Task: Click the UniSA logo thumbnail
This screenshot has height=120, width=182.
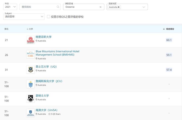Action: tap(31, 113)
